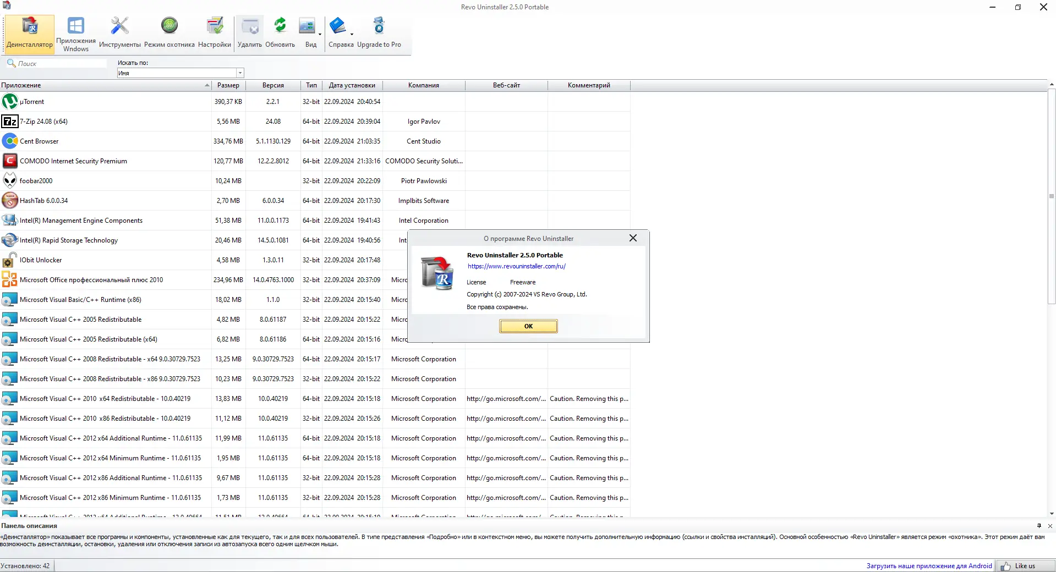The height and width of the screenshot is (572, 1056).
Task: Open Настройки settings toolbar button
Action: [x=215, y=34]
